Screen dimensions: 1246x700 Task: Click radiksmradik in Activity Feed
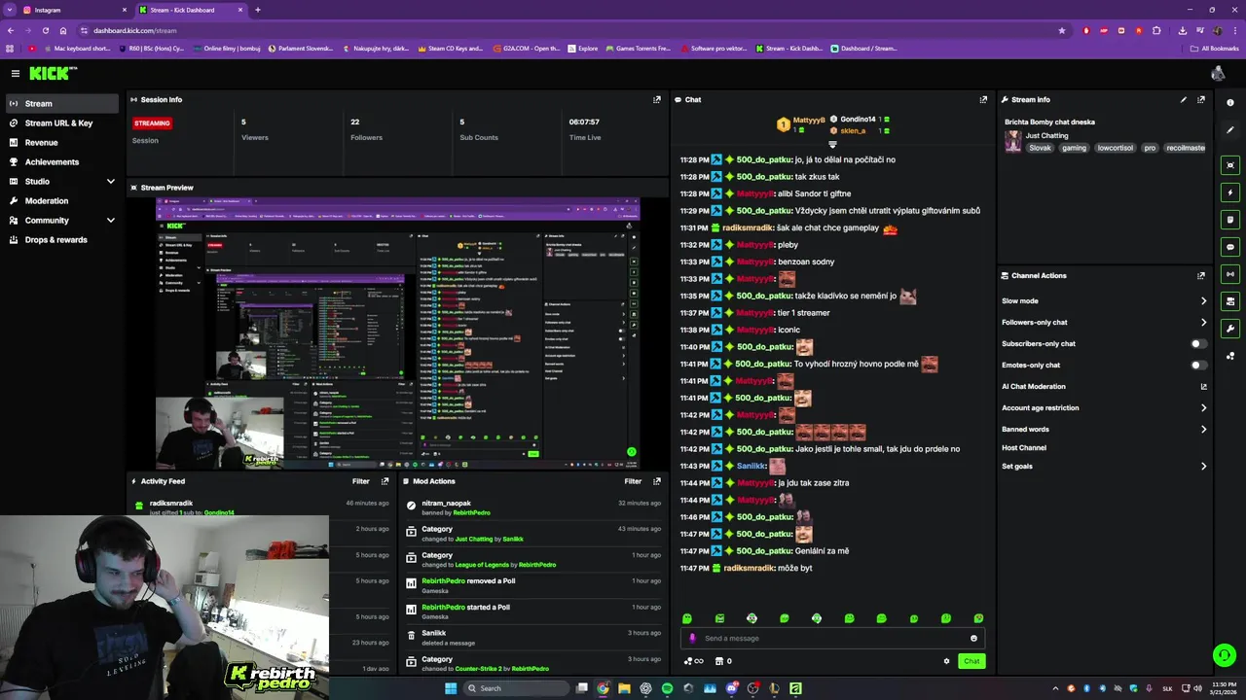pos(171,504)
